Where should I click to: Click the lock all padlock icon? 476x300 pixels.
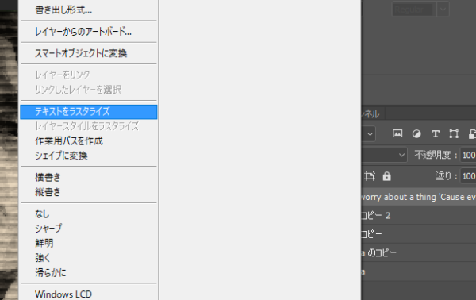pyautogui.click(x=387, y=176)
